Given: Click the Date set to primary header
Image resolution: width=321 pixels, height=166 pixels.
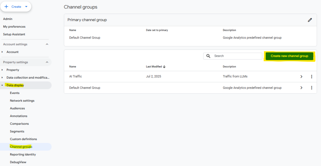Looking at the screenshot, I should pos(157,30).
